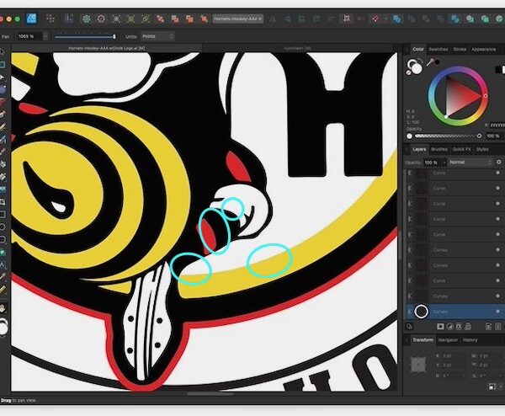Click the Mask Layer icon below layers
Viewport: 505px width, 416px height.
[x=440, y=327]
